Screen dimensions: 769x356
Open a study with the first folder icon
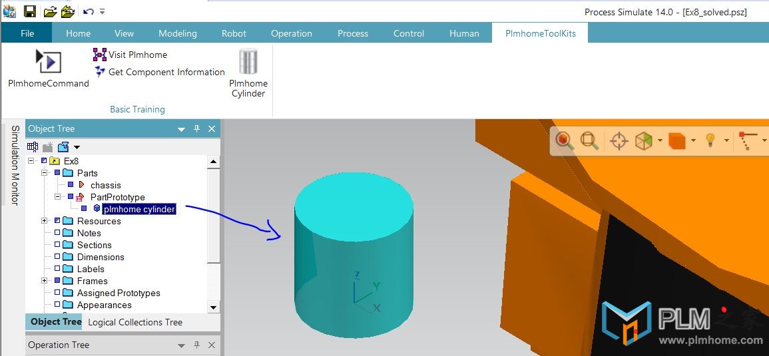(x=50, y=11)
